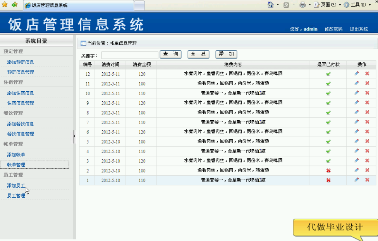This screenshot has width=378, height=241.
Task: Click the 消费金额 column header
Action: pyautogui.click(x=142, y=65)
